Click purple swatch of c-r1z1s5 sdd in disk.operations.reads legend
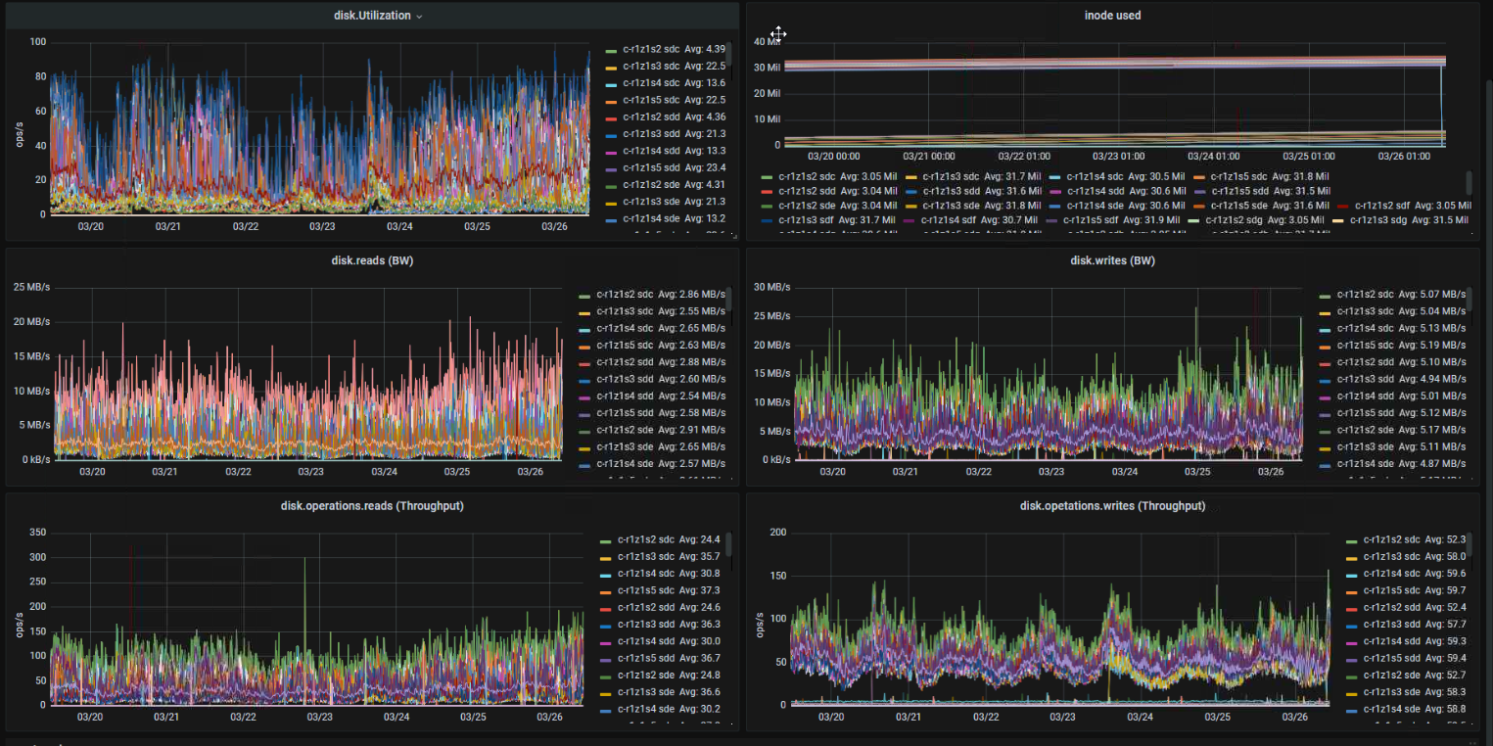This screenshot has height=746, width=1493. pos(606,659)
